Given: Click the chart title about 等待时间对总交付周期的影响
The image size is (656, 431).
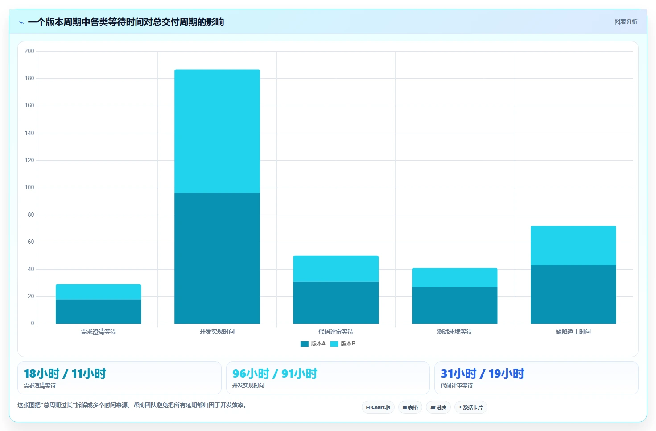Looking at the screenshot, I should coord(126,22).
